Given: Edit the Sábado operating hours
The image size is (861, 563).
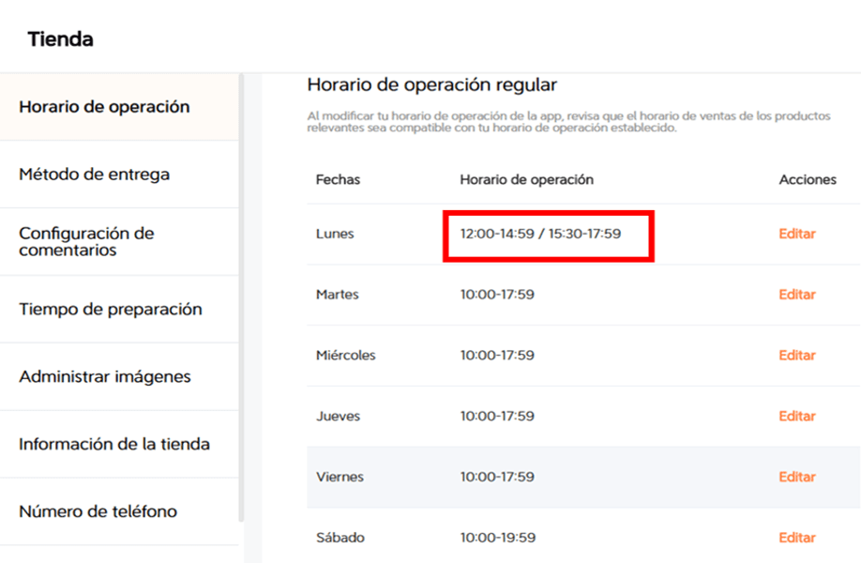Looking at the screenshot, I should click(x=796, y=537).
